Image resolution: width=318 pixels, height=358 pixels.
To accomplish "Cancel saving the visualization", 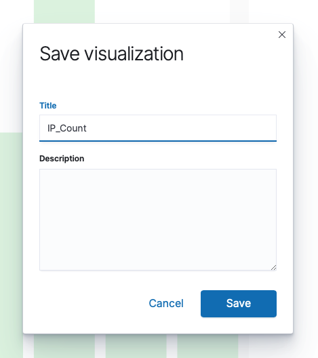I will click(x=166, y=304).
